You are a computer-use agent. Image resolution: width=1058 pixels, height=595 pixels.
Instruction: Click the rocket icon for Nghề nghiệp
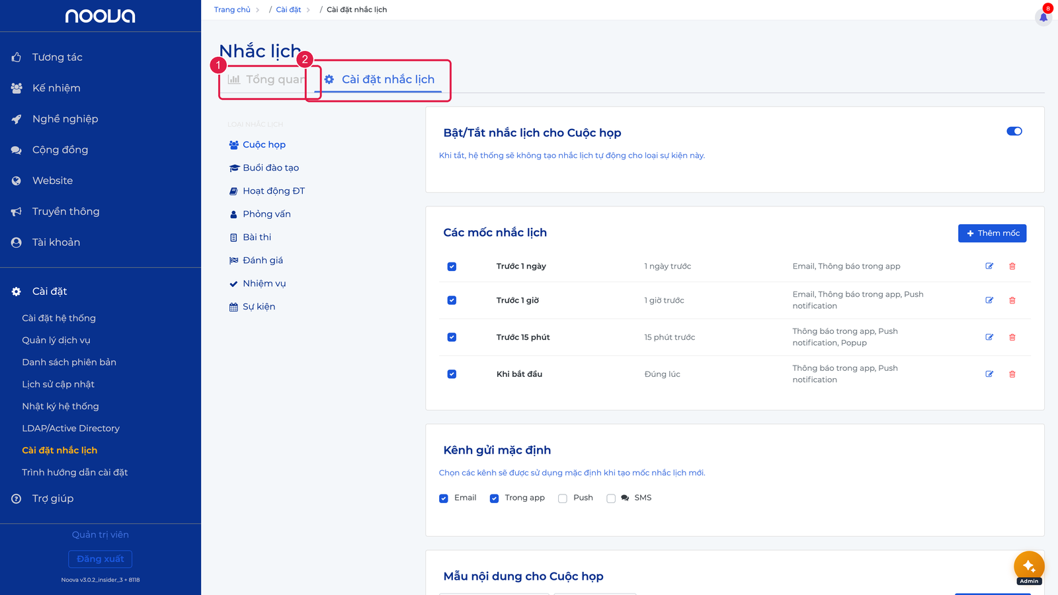click(x=17, y=119)
